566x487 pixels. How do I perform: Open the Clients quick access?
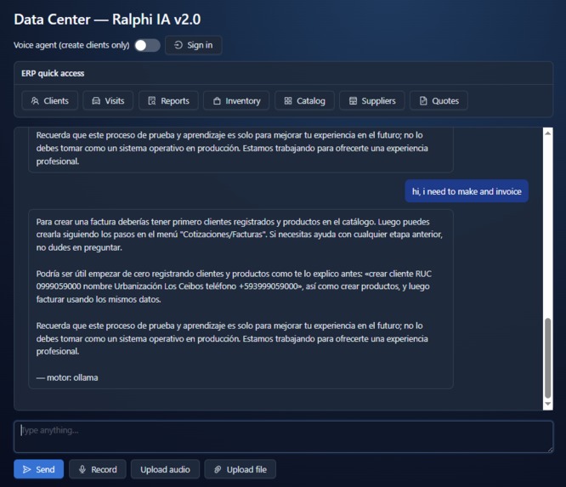(x=50, y=101)
